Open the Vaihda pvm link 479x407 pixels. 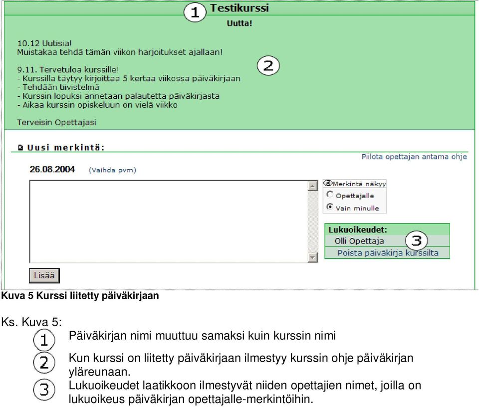(112, 170)
